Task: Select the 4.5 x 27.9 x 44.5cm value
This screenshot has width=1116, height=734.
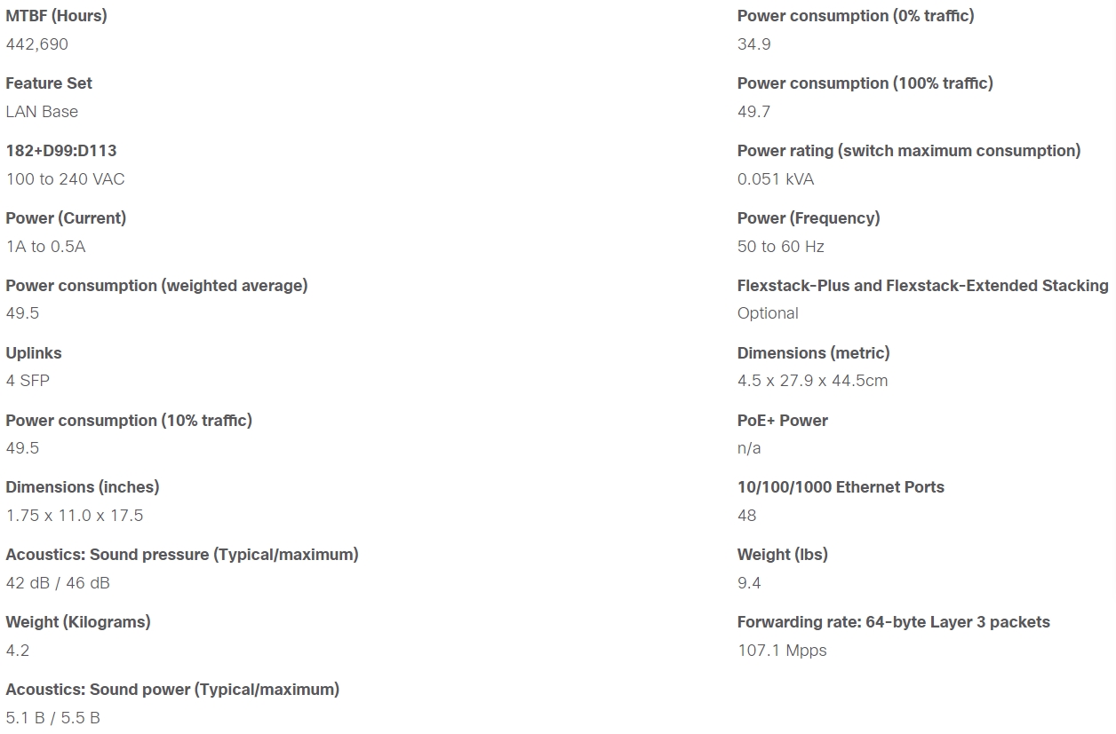Action: tap(812, 381)
